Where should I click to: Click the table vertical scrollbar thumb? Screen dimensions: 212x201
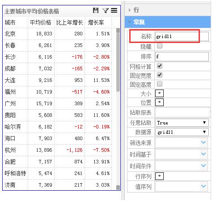click(118, 60)
